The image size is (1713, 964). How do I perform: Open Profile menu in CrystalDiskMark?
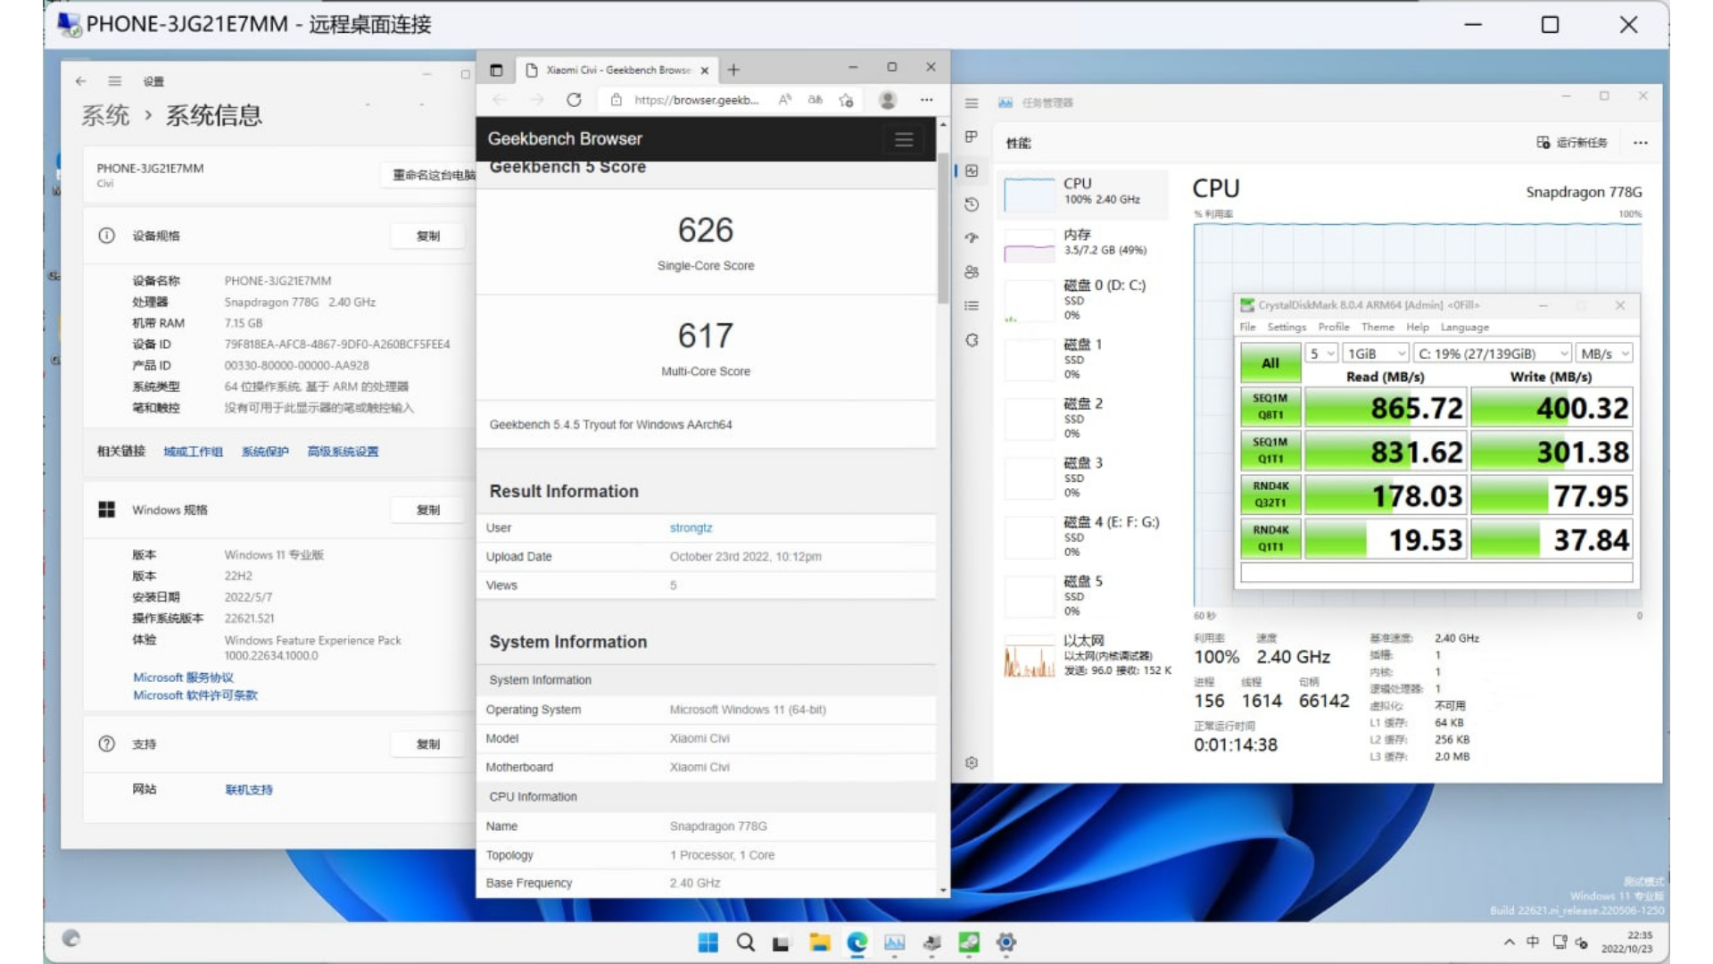[1333, 328]
